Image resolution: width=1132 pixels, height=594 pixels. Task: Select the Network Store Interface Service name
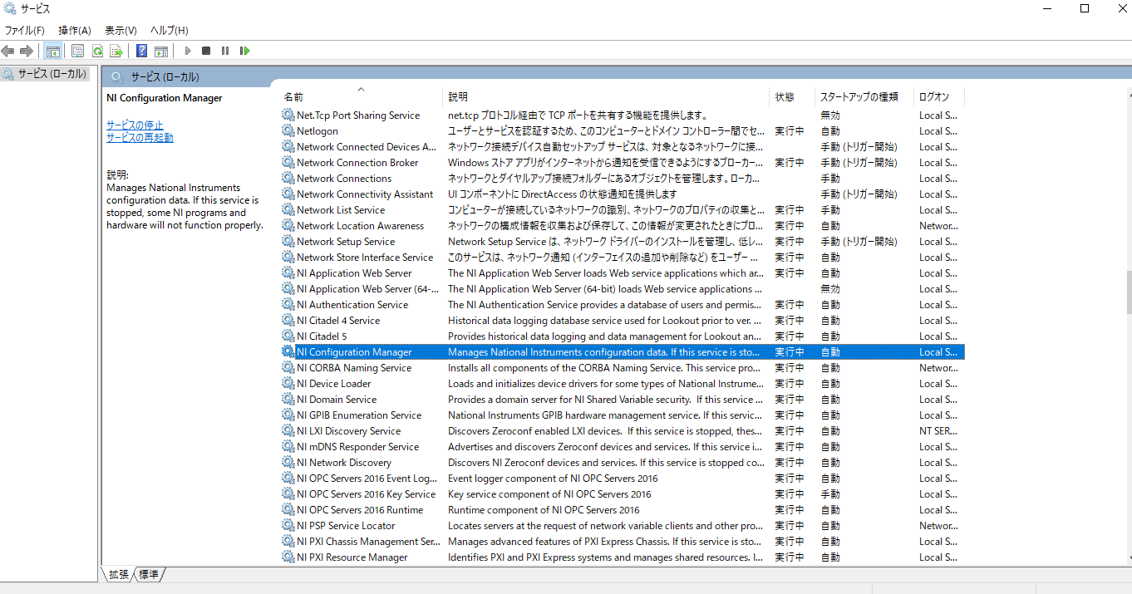pyautogui.click(x=365, y=257)
